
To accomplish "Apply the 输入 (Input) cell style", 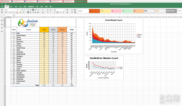I will tap(138, 11).
